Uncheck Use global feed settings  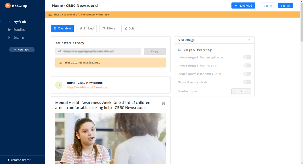(179, 50)
